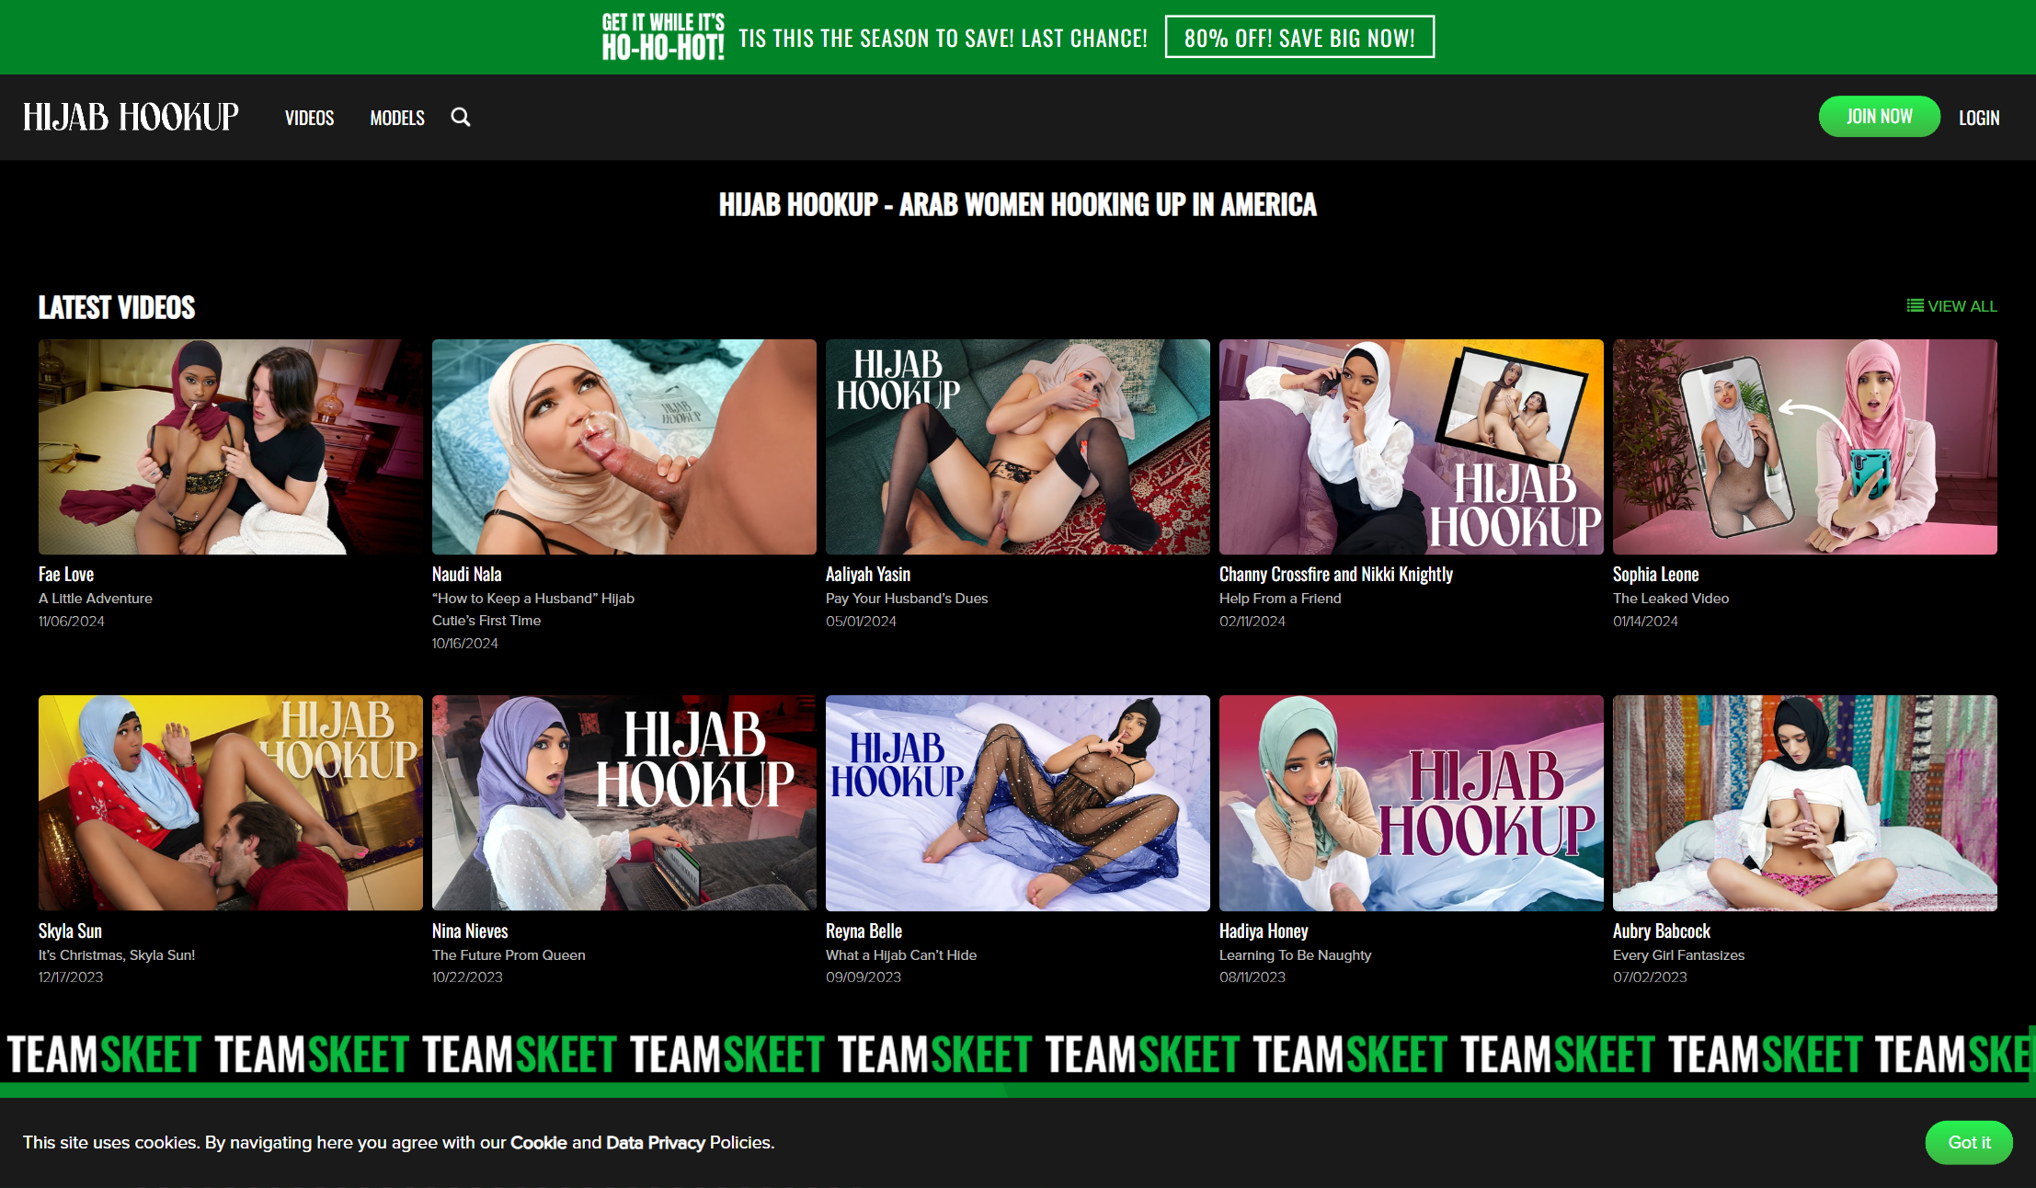The width and height of the screenshot is (2036, 1188).
Task: Click the model name Sophia Leone
Action: pos(1656,574)
